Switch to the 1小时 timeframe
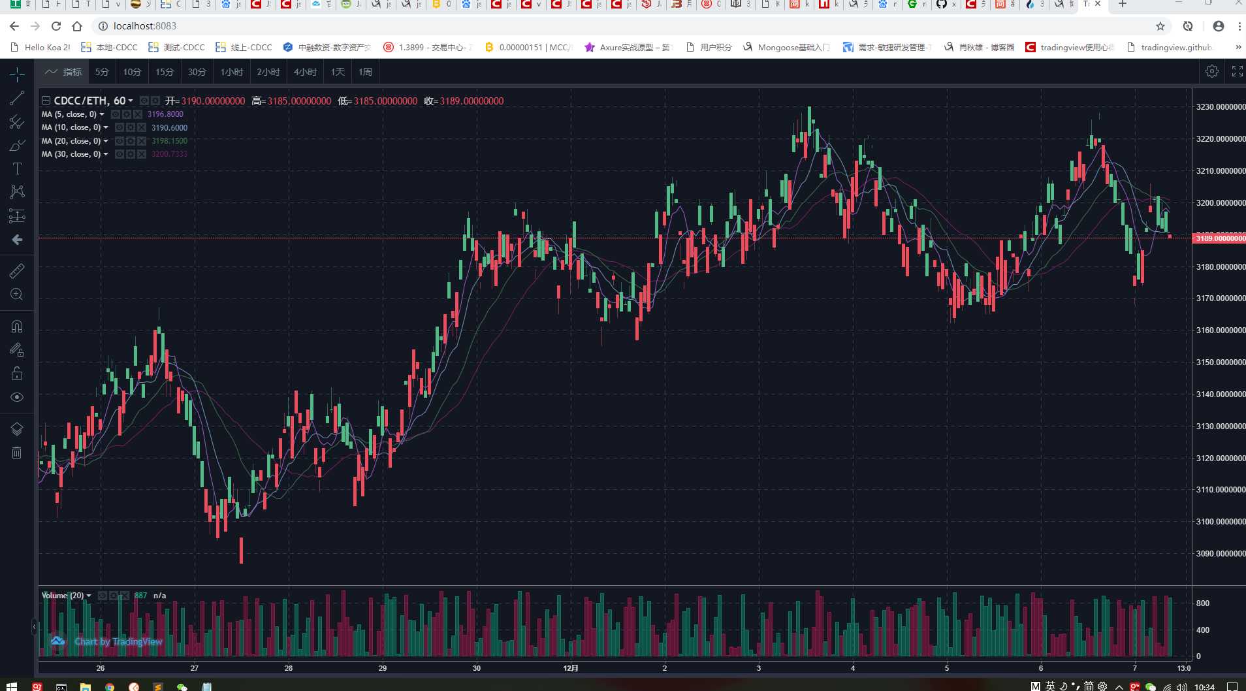Viewport: 1246px width, 691px height. (232, 72)
